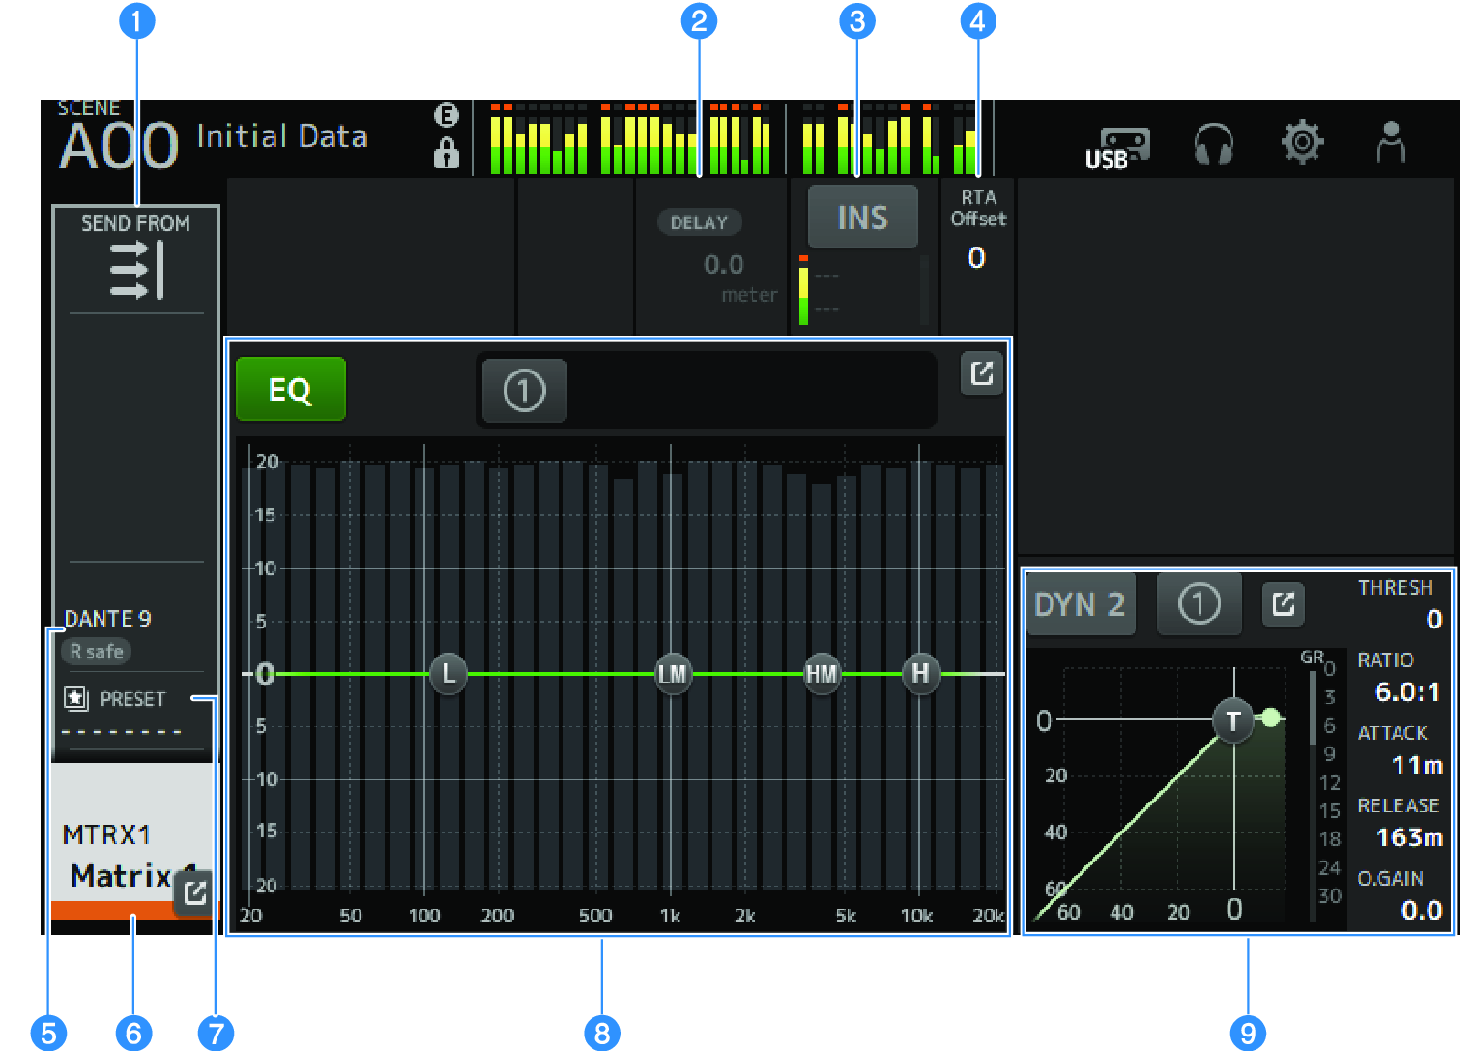1473x1051 pixels.
Task: Click the E indicator icon beside scene
Action: (446, 115)
